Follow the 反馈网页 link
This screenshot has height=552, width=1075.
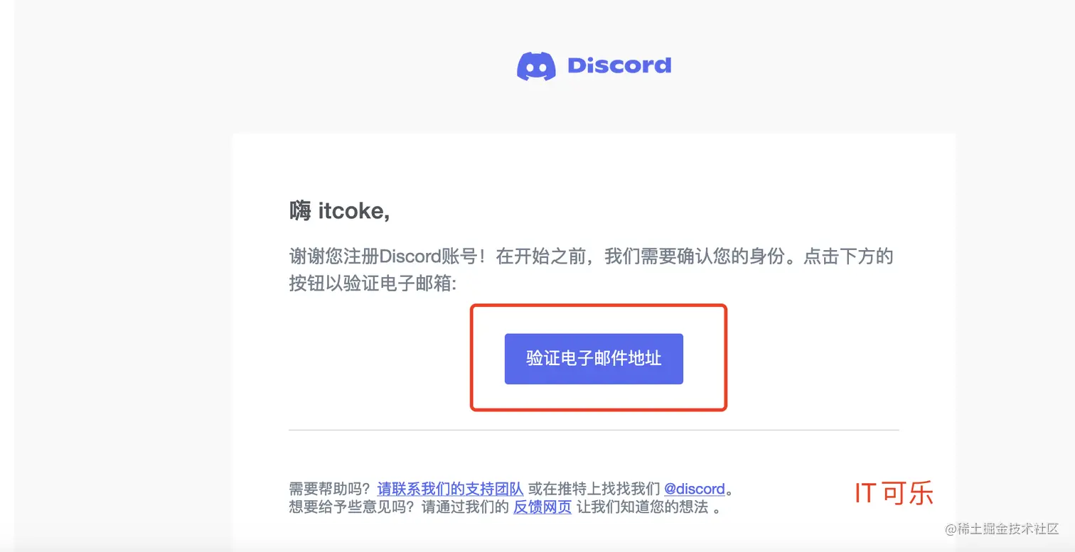(542, 507)
